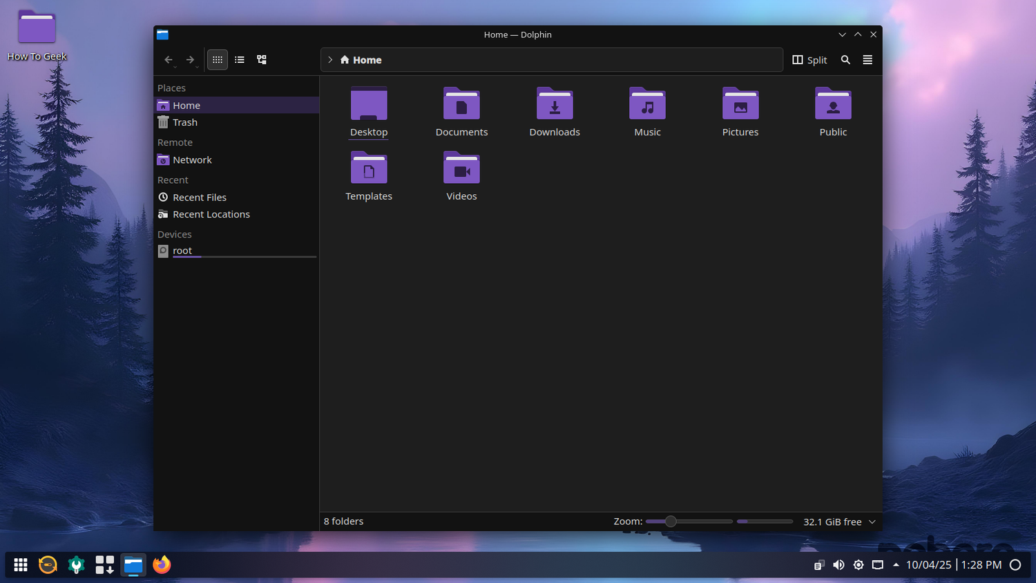This screenshot has width=1036, height=583.
Task: Open Network under Remote
Action: [236, 160]
